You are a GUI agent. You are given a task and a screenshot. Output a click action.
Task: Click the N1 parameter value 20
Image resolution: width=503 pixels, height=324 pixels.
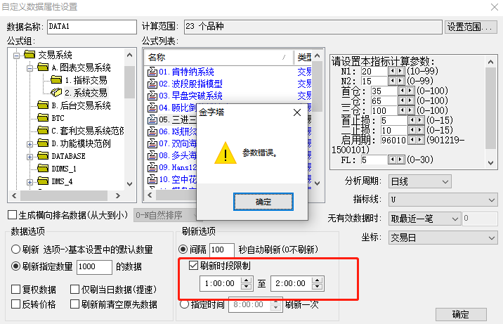pos(374,71)
